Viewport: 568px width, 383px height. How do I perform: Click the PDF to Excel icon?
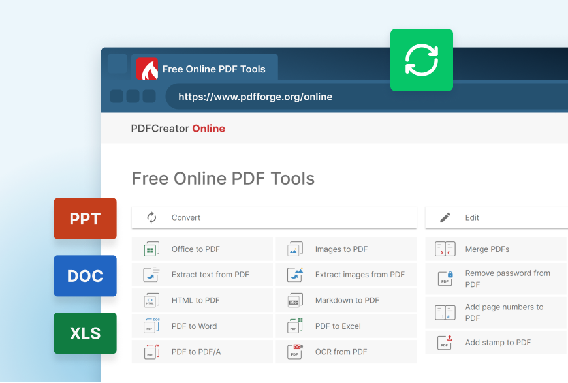(x=295, y=326)
